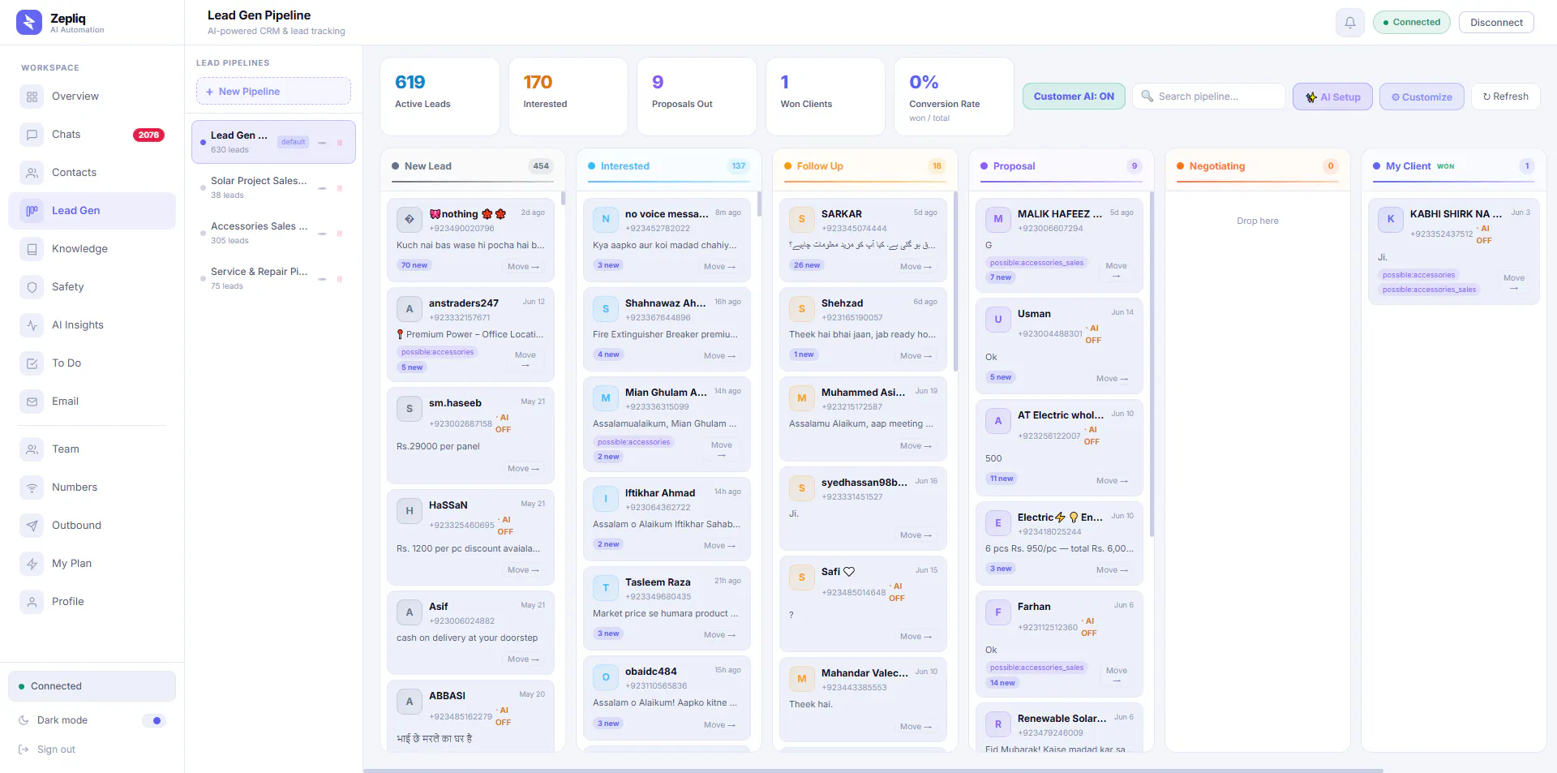Click the 170 Interested stat card

[x=568, y=97]
